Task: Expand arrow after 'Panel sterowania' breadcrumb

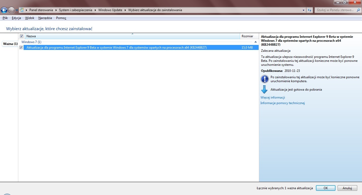Action: (x=56, y=10)
